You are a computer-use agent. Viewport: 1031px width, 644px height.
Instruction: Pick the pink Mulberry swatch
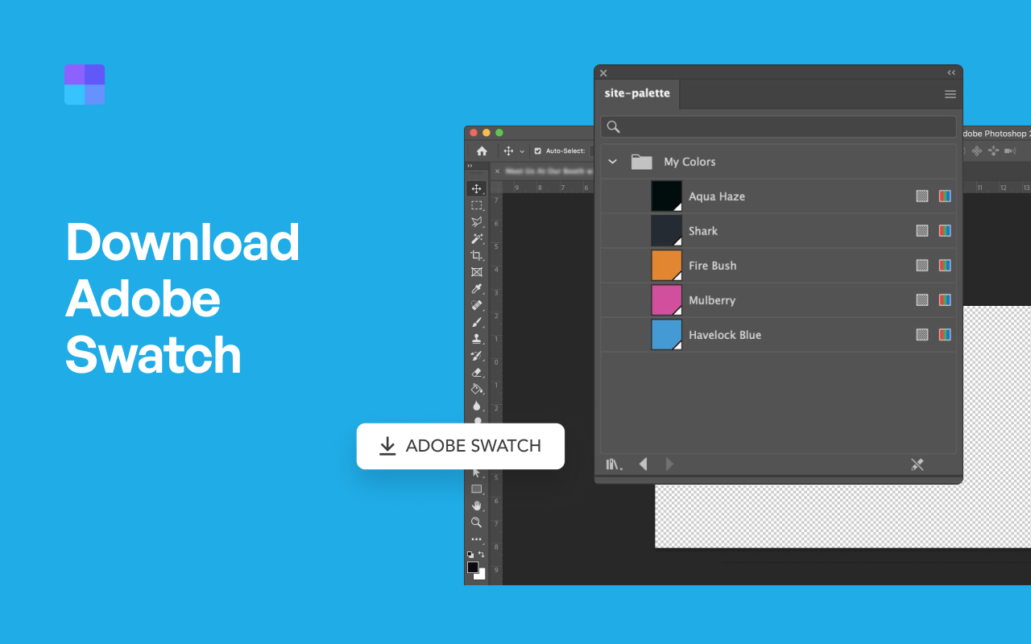coord(666,299)
